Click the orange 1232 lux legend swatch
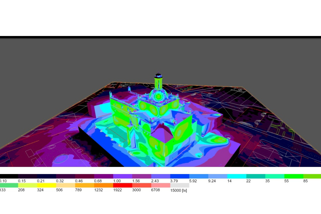 (x=103, y=185)
